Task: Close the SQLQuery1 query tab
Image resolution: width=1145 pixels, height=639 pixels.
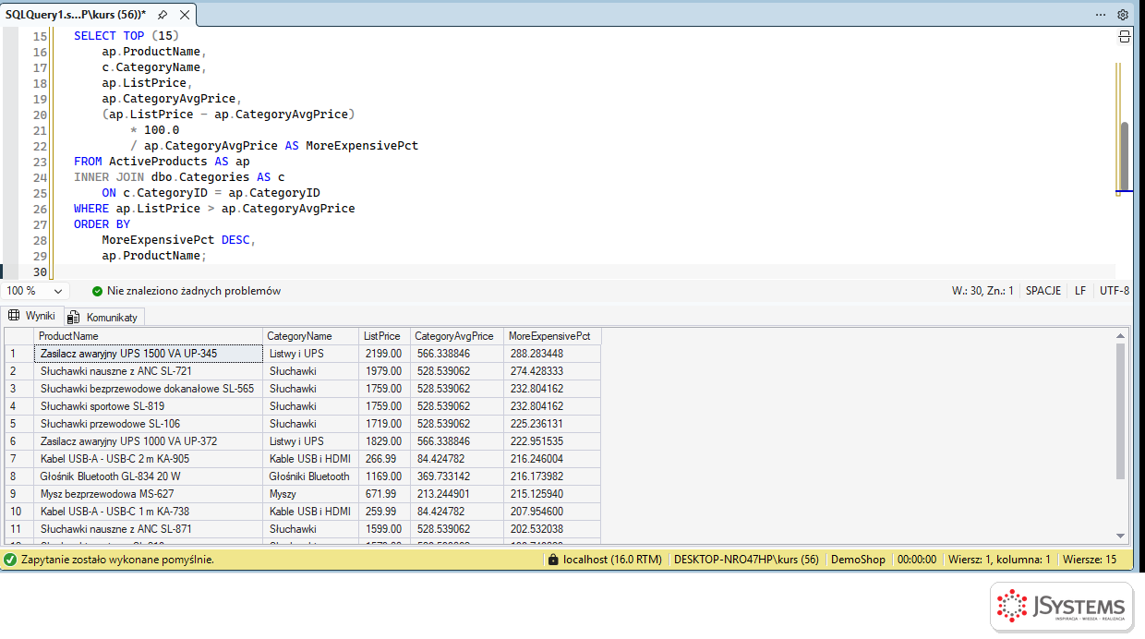Action: coord(184,15)
